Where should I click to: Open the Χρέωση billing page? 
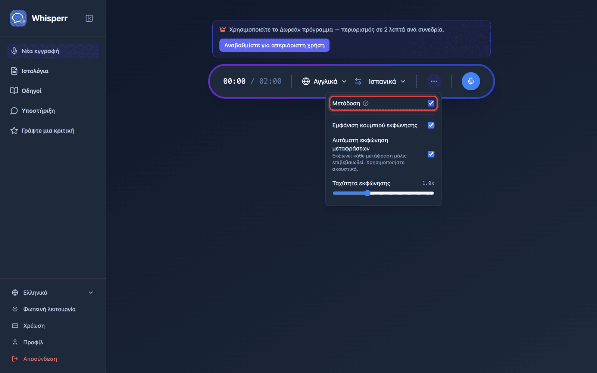tap(53, 326)
